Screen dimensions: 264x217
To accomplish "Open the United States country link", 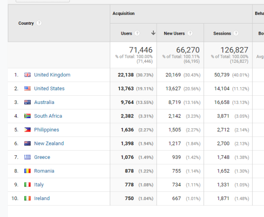I will click(x=49, y=89).
